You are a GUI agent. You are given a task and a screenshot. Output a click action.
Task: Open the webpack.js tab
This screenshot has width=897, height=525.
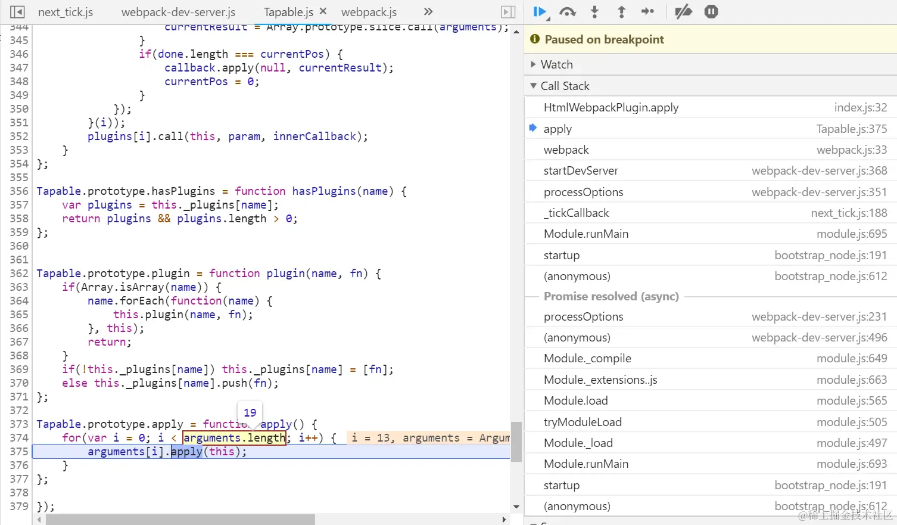pyautogui.click(x=369, y=12)
